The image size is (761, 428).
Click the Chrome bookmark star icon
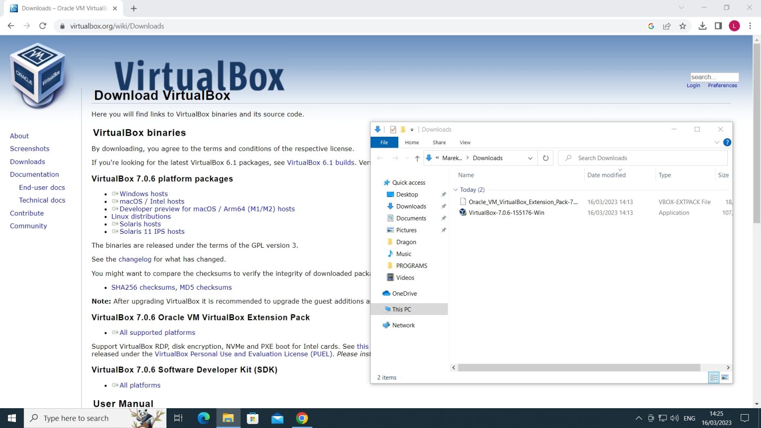(x=683, y=26)
